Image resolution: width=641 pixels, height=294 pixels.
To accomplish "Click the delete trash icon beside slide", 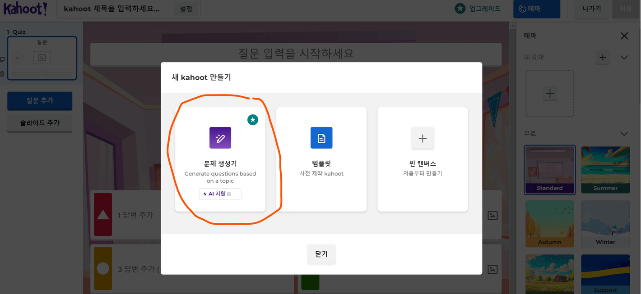I will [x=2, y=74].
